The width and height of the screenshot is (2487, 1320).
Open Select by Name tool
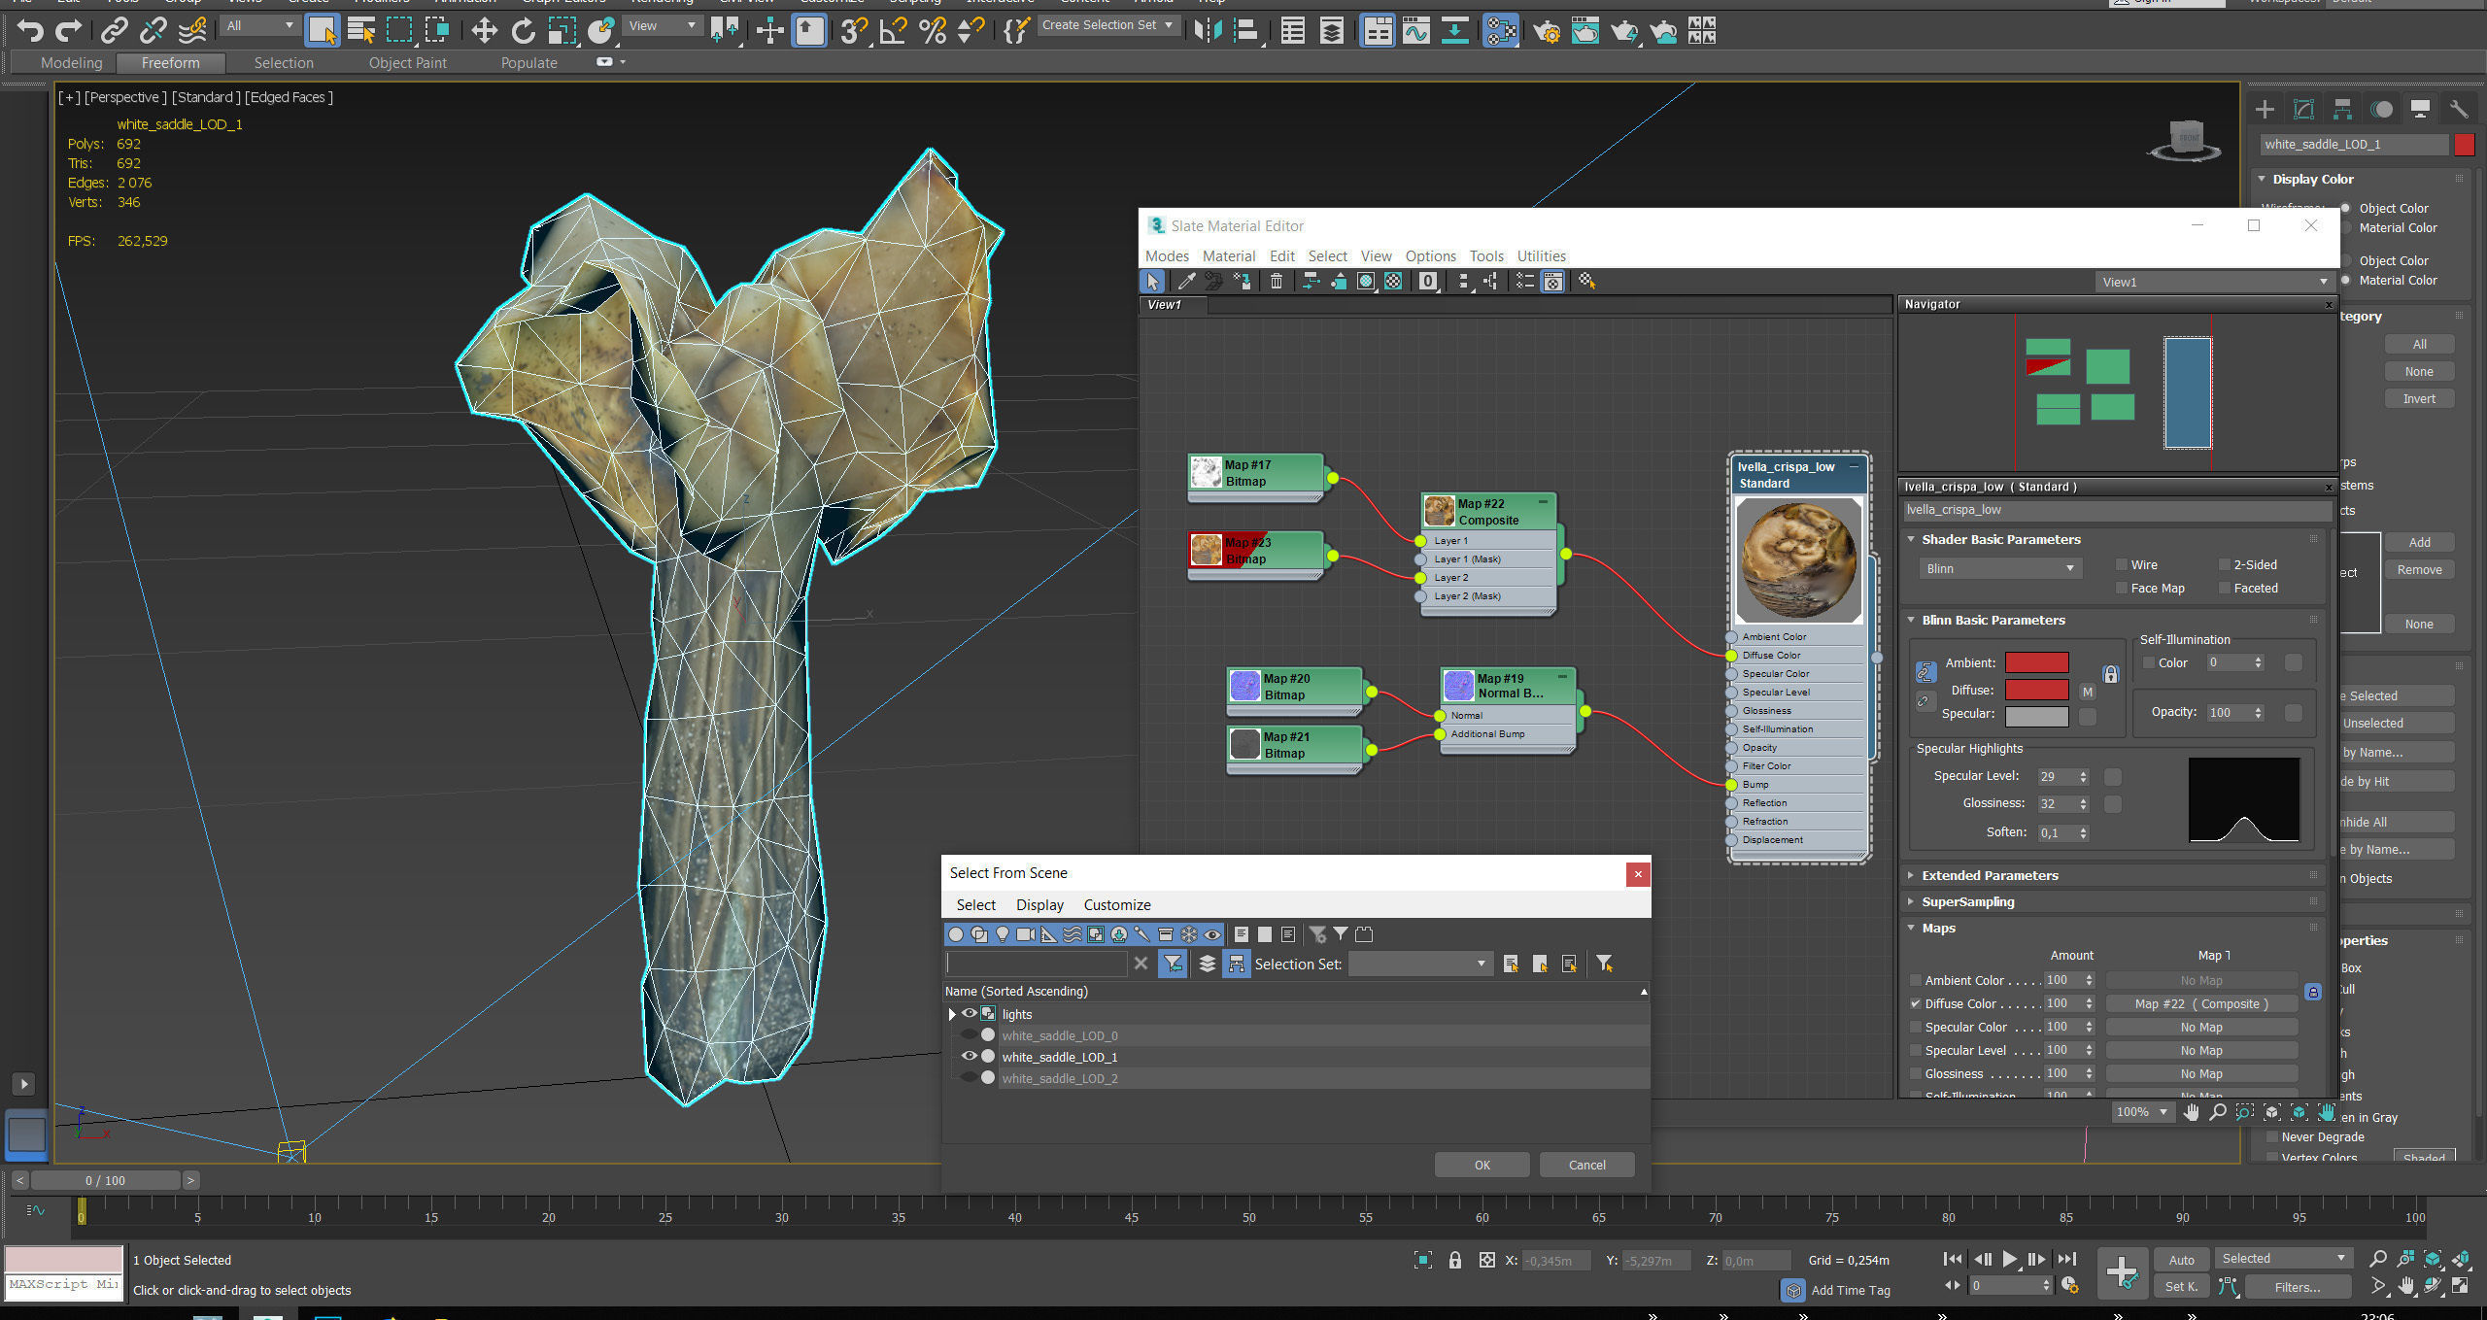point(360,31)
